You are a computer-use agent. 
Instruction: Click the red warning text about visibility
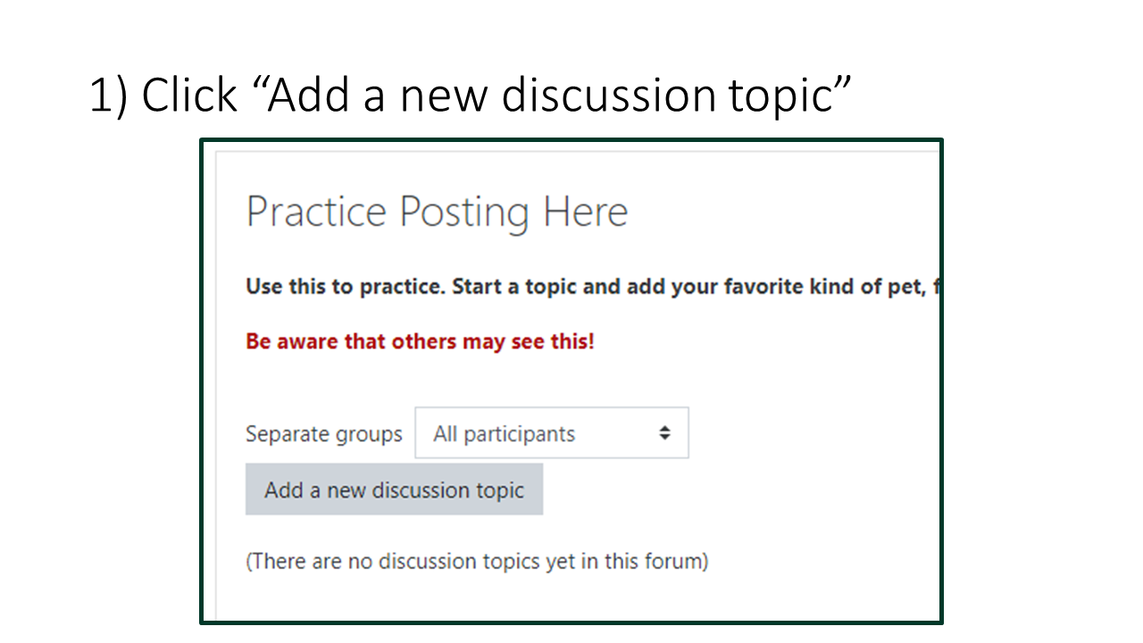coord(420,340)
